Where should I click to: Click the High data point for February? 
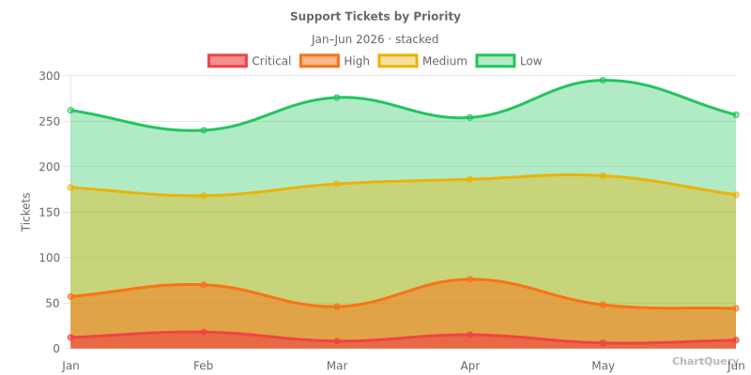tap(204, 284)
